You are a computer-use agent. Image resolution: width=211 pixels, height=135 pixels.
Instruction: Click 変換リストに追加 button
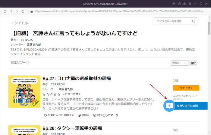[187, 106]
